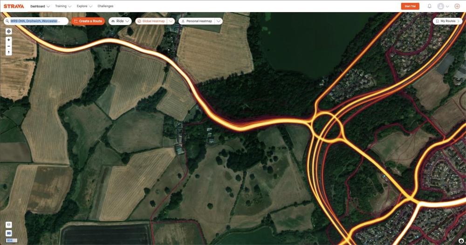
Task: Open the map info icon in the corner
Action: tap(461, 241)
